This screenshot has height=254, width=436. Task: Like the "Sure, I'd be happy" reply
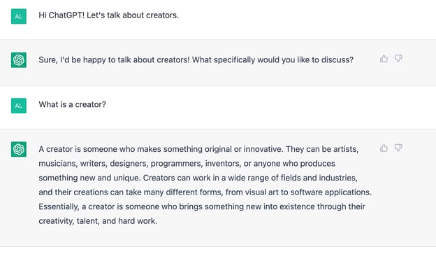tap(384, 59)
